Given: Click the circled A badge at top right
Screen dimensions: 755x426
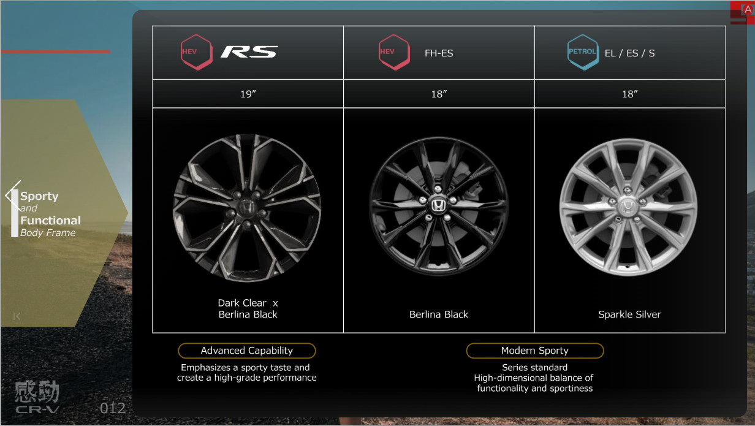Looking at the screenshot, I should [748, 9].
